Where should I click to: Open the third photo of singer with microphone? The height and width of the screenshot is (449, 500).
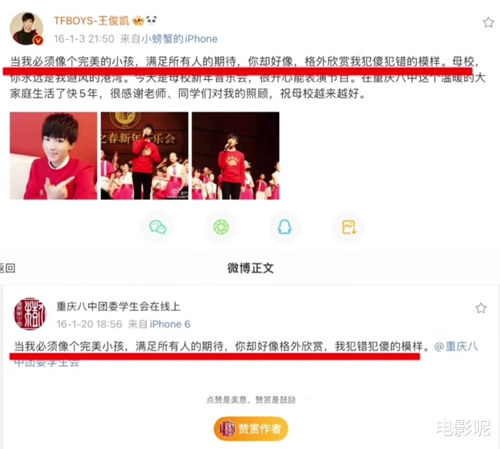pyautogui.click(x=236, y=156)
